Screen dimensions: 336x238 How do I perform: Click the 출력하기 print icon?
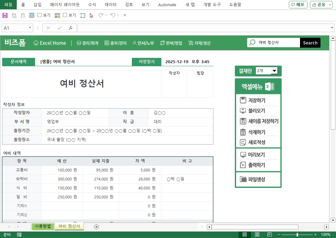[243, 165]
